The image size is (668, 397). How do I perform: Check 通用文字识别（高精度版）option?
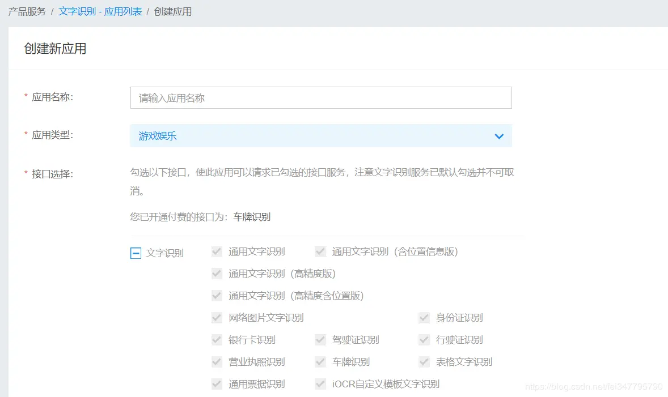216,274
